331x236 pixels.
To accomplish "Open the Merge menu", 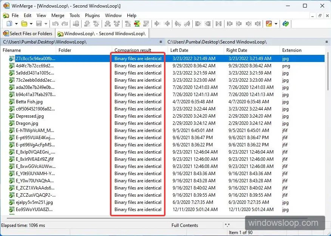I will (x=58, y=16).
